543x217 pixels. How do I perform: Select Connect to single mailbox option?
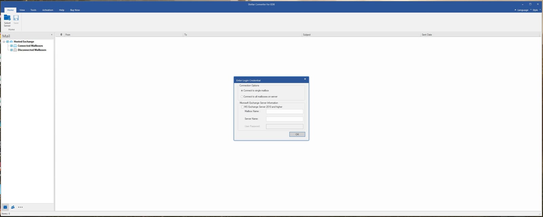click(x=255, y=91)
